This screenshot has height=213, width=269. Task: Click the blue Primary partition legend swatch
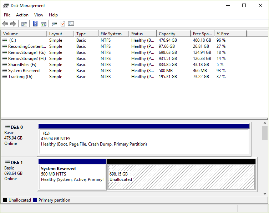click(35, 200)
